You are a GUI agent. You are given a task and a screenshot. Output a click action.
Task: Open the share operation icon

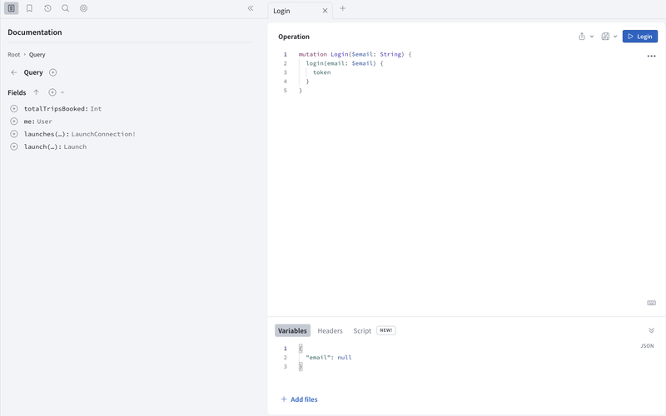tap(582, 37)
